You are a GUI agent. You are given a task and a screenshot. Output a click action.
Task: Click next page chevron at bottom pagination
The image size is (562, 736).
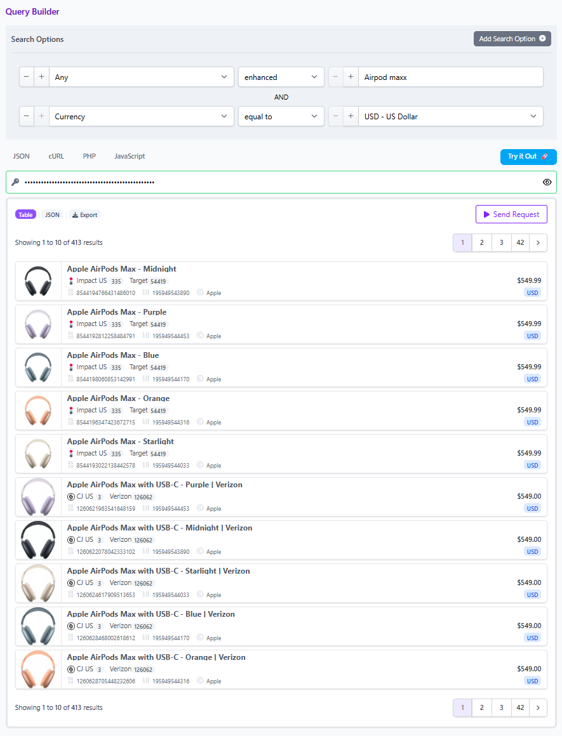coord(538,707)
